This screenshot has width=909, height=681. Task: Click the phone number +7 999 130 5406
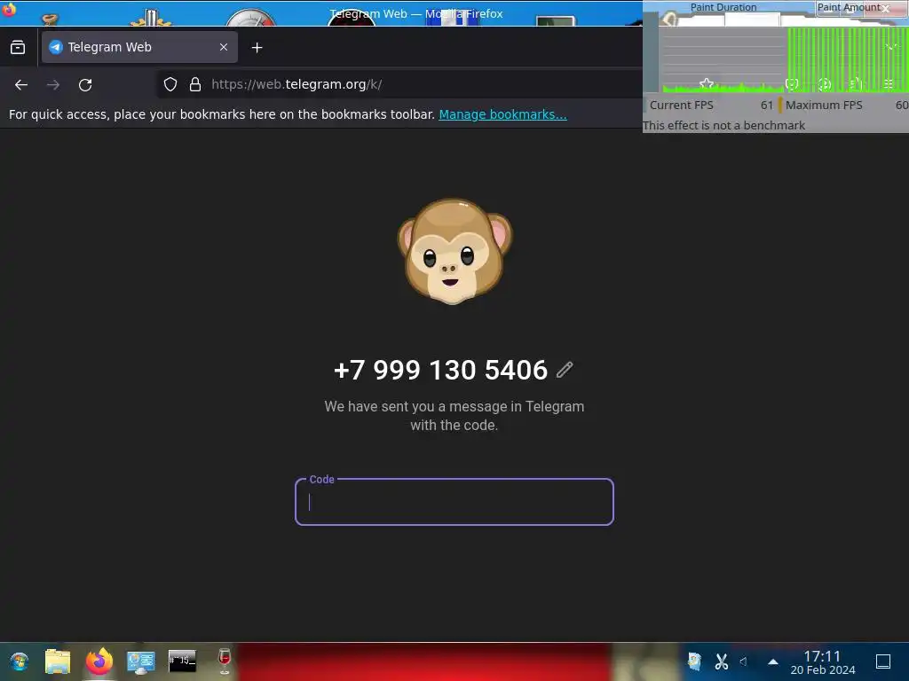coord(440,370)
